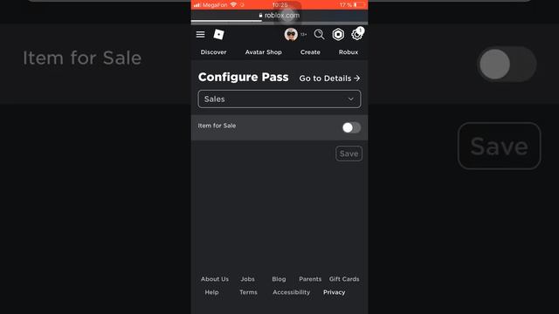559x314 pixels.
Task: Tap the roblox.com address bar
Action: [x=279, y=16]
